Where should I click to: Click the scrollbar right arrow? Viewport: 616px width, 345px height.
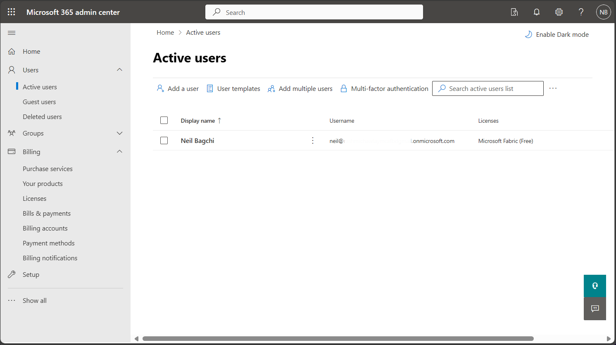coord(609,338)
